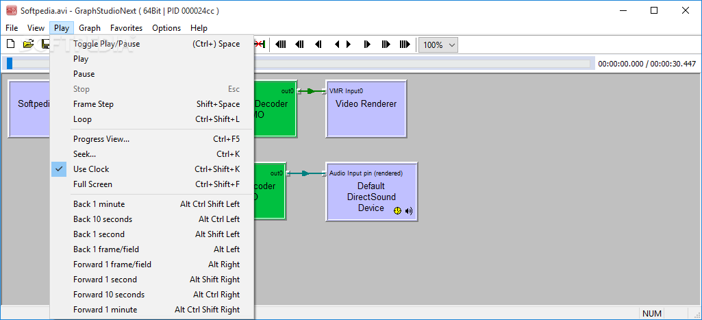Select the Play menu entry

click(x=152, y=59)
